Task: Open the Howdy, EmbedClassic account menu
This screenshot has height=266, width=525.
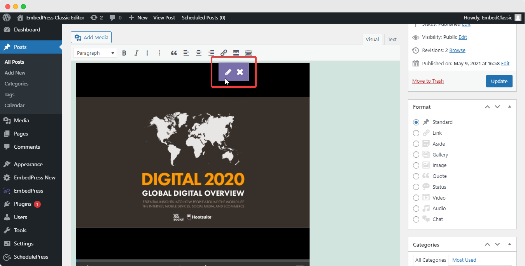Action: (492, 17)
